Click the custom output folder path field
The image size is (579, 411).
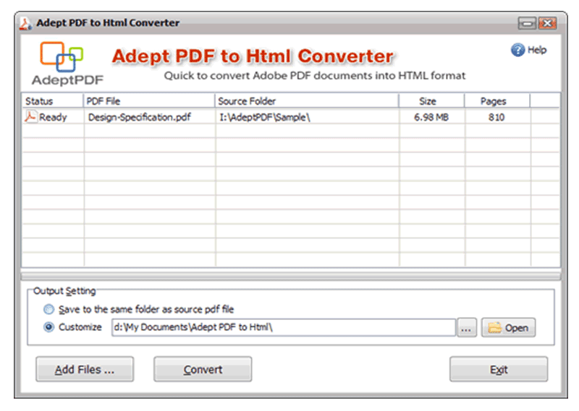point(282,327)
